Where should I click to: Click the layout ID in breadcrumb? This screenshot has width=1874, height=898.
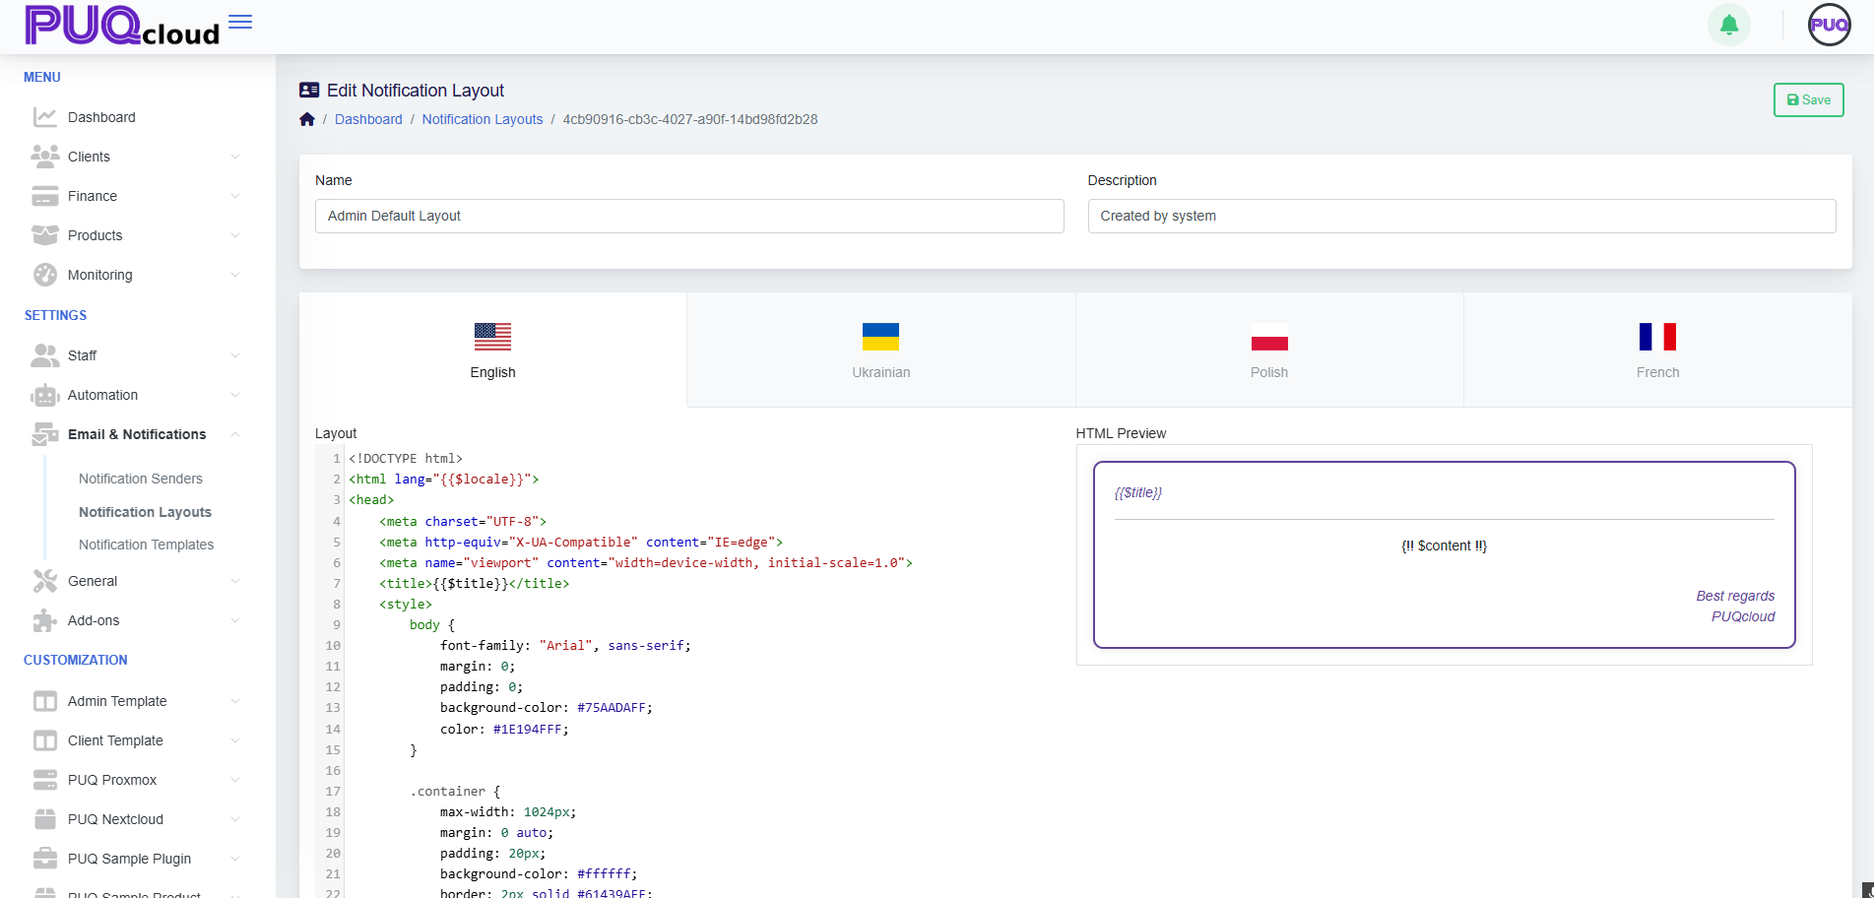point(690,119)
